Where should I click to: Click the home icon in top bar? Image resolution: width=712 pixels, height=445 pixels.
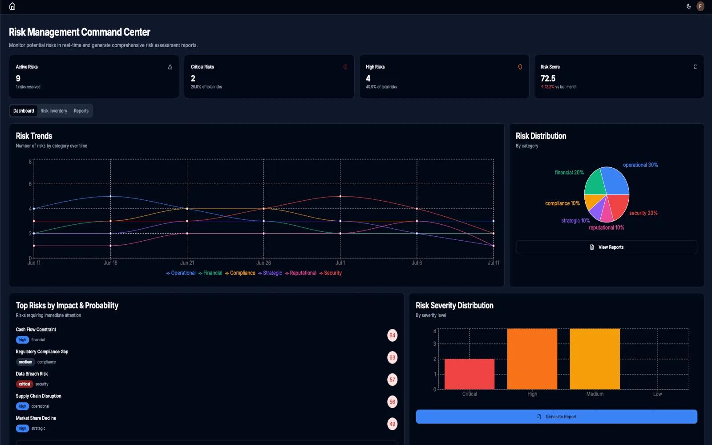(12, 6)
